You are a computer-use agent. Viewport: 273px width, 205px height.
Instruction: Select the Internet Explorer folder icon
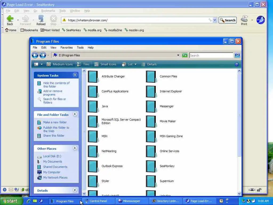151,92
